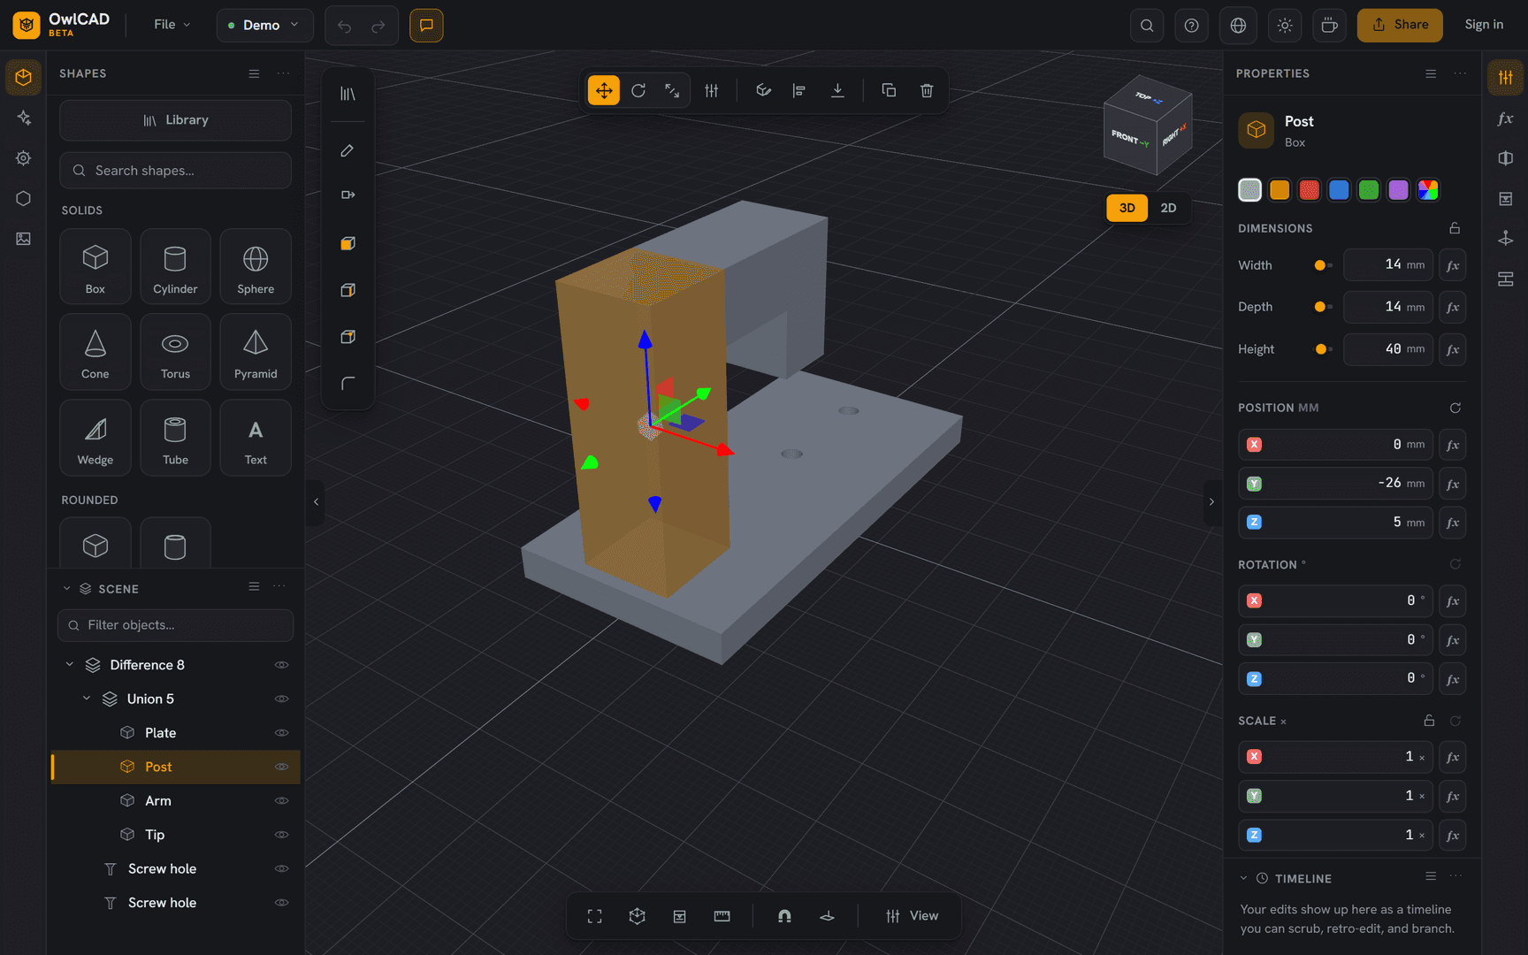Open the help question mark icon
This screenshot has width=1528, height=955.
coord(1192,25)
